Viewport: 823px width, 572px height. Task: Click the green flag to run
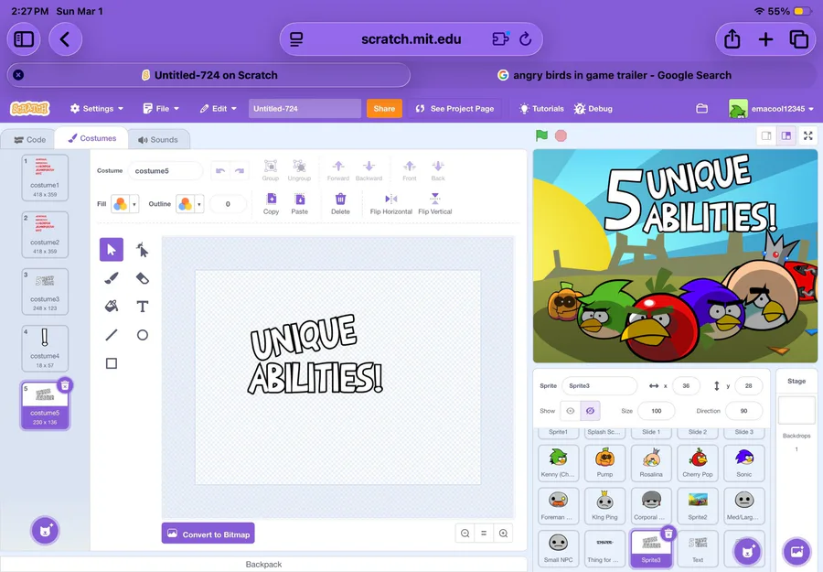(541, 135)
